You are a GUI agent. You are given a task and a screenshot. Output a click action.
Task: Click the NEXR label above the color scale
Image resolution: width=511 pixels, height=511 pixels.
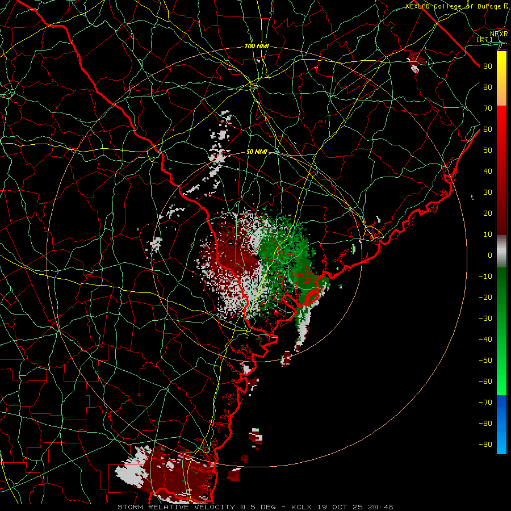[x=499, y=34]
